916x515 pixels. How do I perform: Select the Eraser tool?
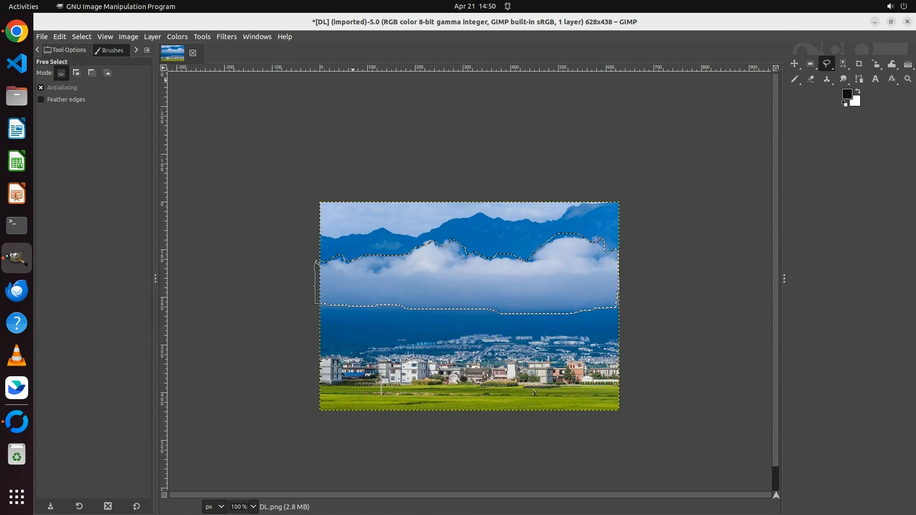810,79
